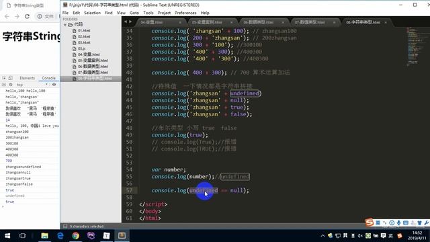Switch to the Elements tab in DevTools
Viewport: 430px width, 242px height.
(27, 78)
